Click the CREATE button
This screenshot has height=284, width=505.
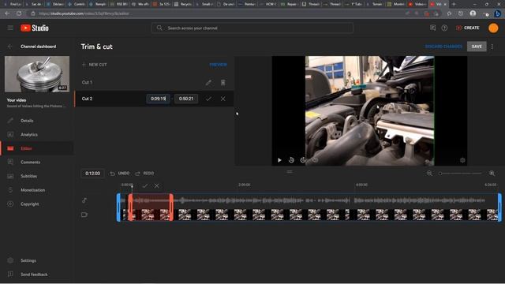[468, 28]
